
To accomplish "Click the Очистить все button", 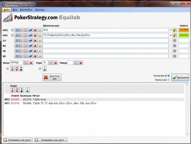I will coord(52,77).
